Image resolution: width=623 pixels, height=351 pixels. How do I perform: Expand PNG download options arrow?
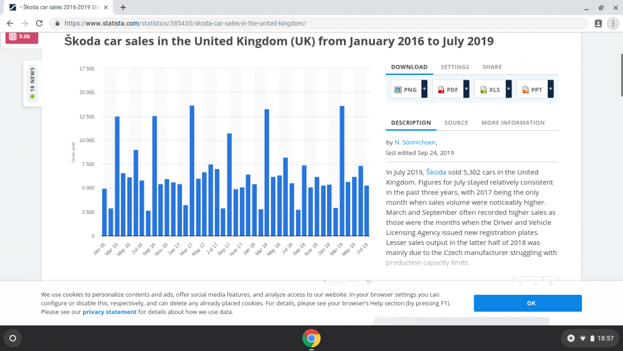pyautogui.click(x=424, y=89)
